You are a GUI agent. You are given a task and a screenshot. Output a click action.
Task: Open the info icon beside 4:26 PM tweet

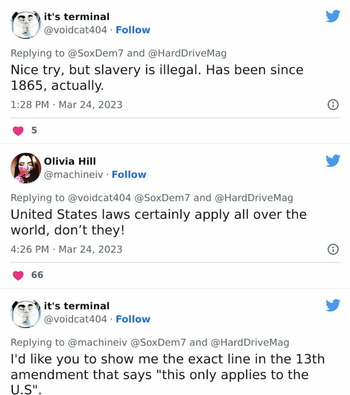point(333,249)
